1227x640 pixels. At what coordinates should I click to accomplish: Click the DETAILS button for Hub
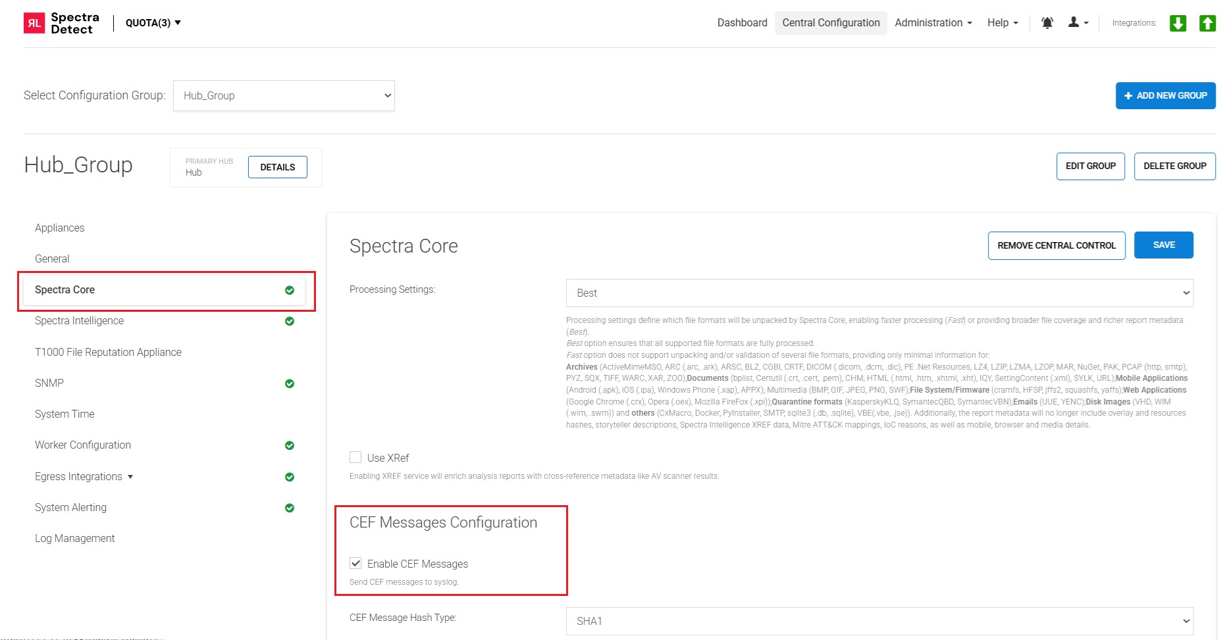coord(278,167)
